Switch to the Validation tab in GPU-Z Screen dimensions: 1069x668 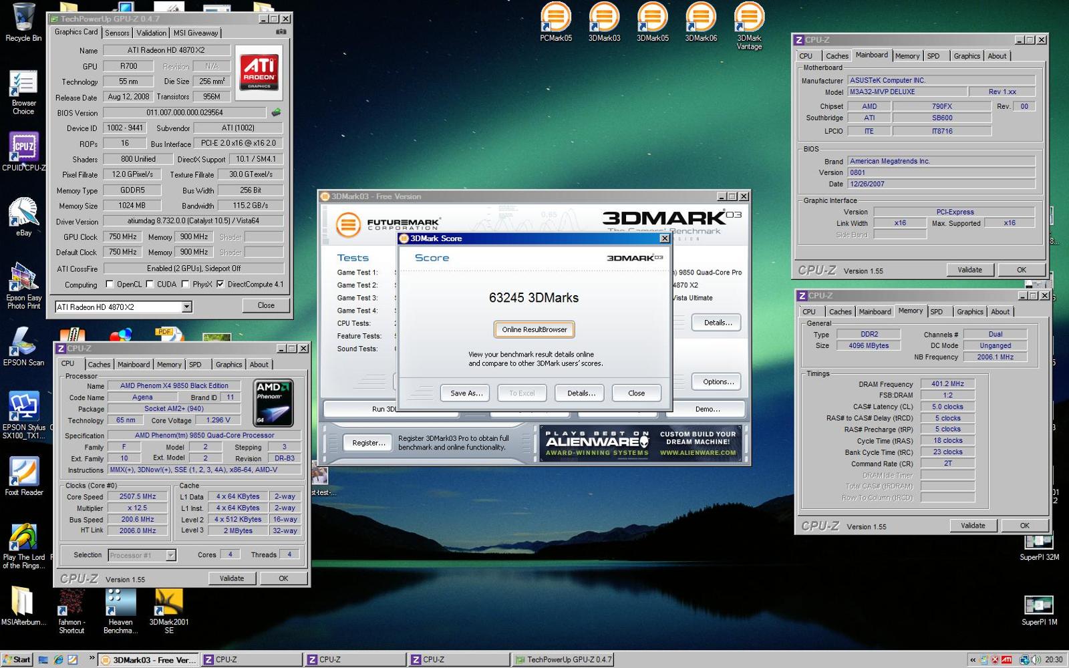point(152,33)
